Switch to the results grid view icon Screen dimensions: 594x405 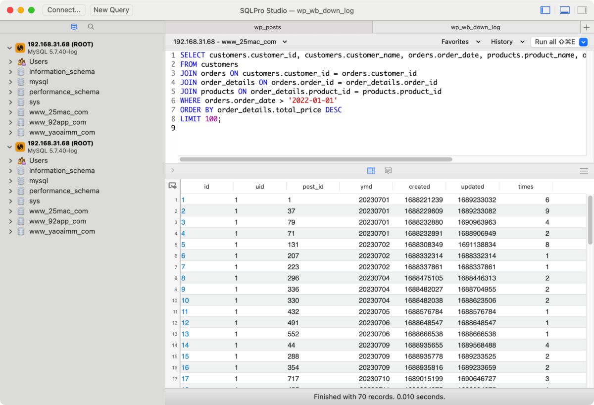pyautogui.click(x=371, y=171)
